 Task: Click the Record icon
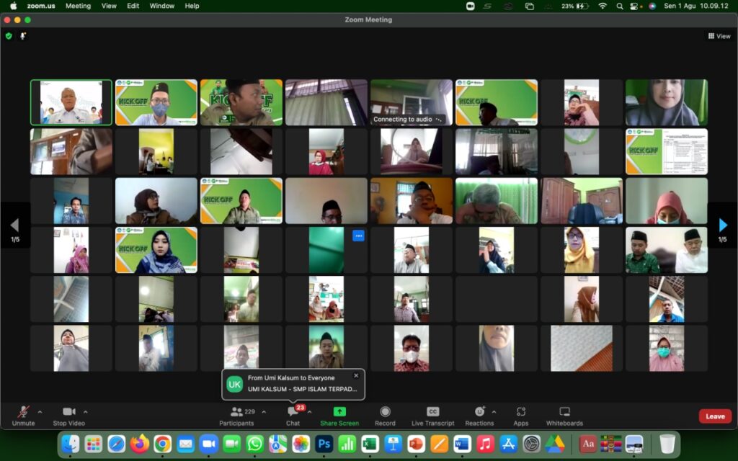(385, 413)
